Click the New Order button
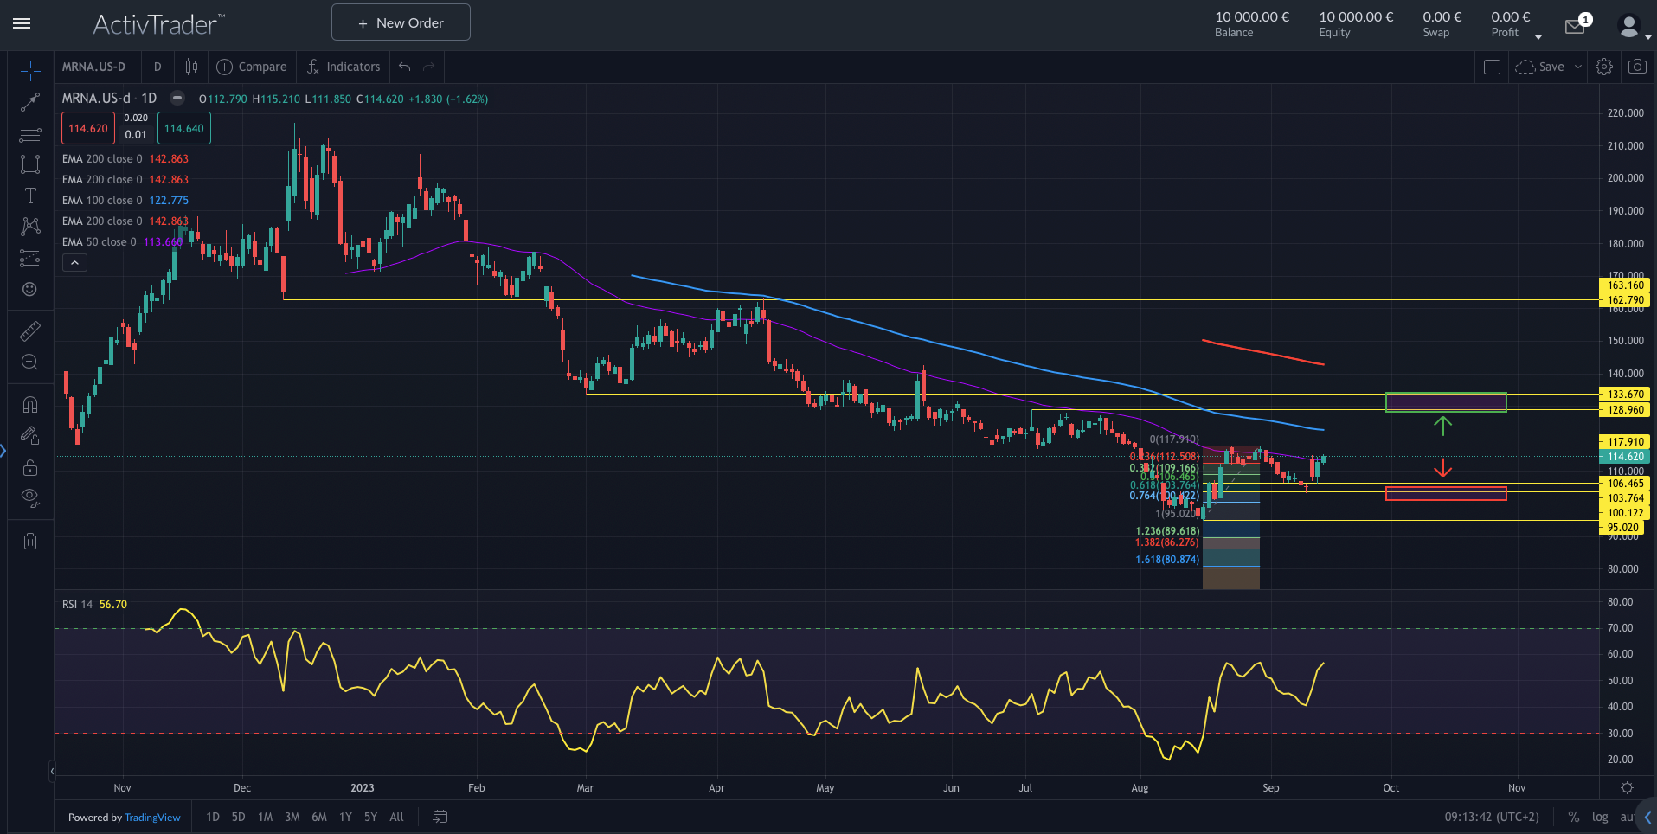This screenshot has width=1657, height=834. [401, 22]
